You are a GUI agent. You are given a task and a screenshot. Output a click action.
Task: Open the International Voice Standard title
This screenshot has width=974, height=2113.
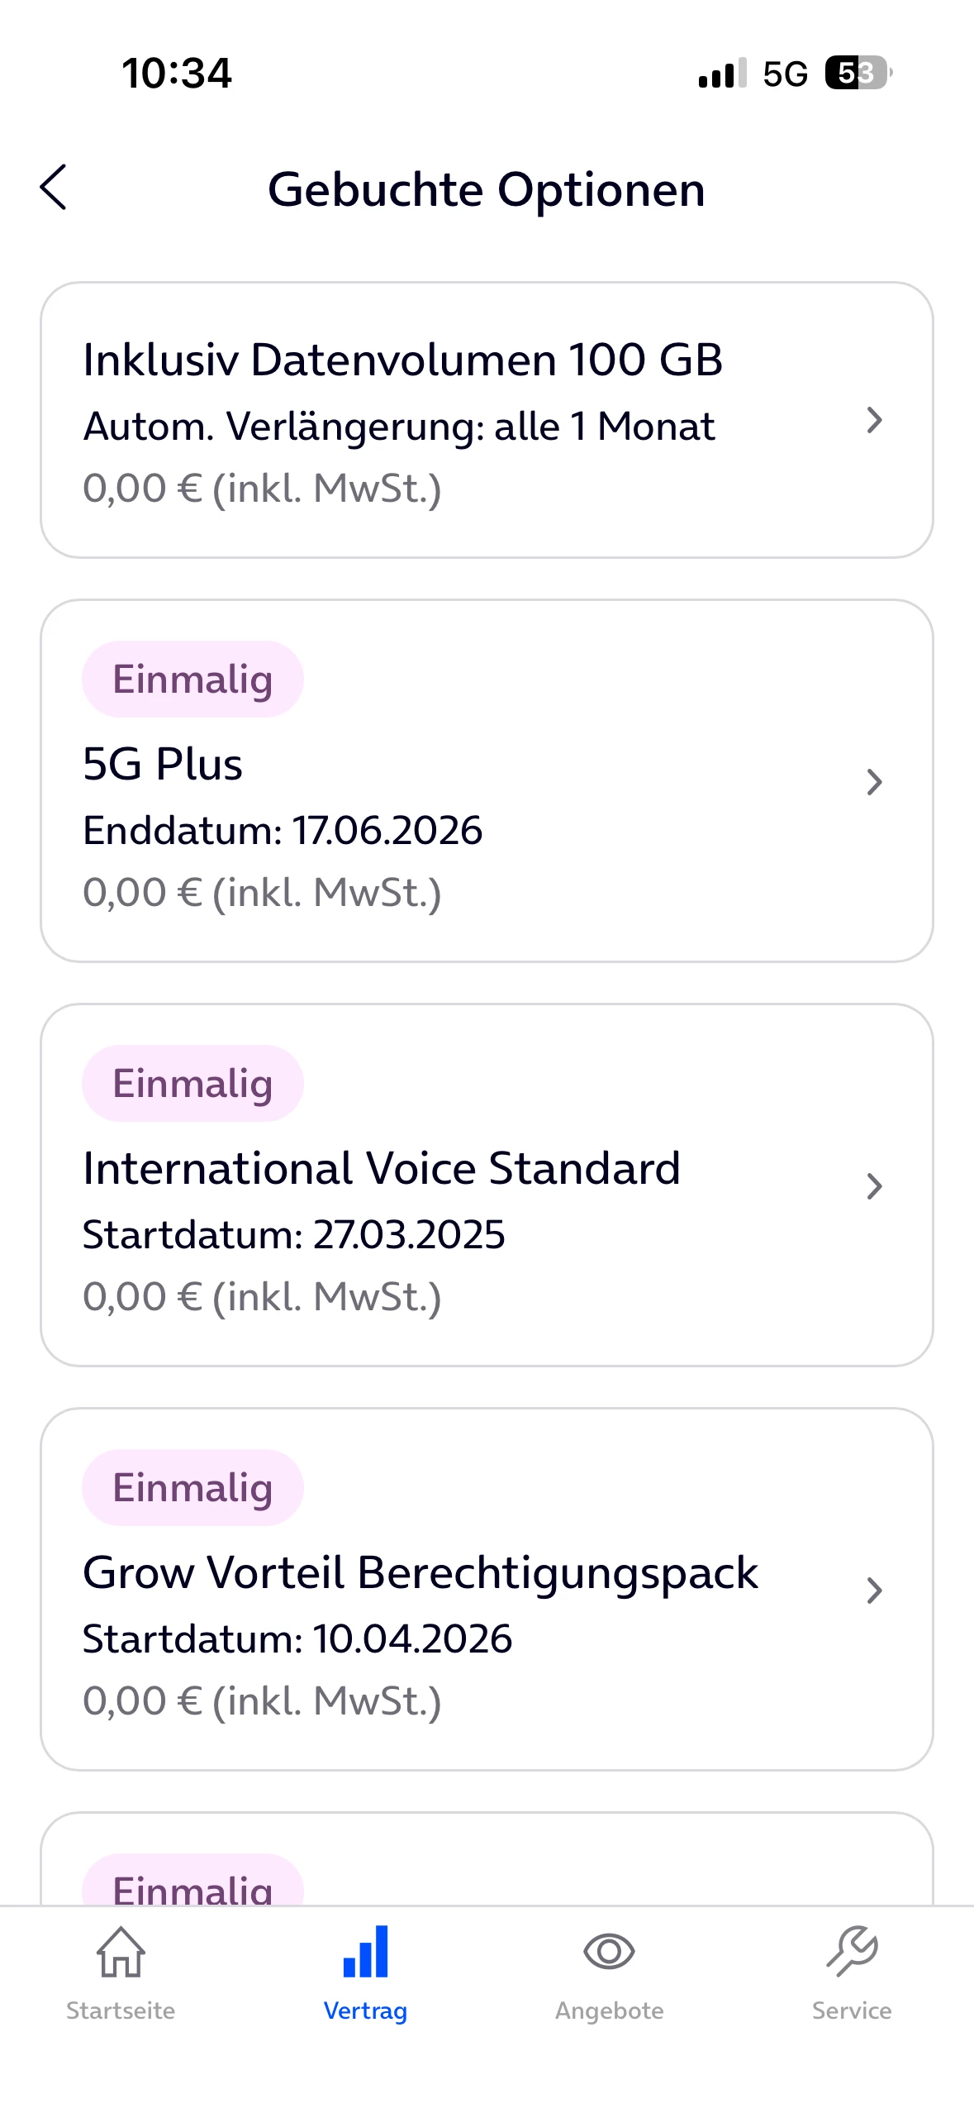[x=382, y=1168]
